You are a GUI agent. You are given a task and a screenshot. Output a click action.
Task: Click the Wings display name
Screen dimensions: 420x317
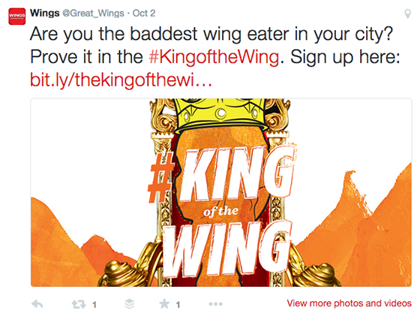[45, 13]
